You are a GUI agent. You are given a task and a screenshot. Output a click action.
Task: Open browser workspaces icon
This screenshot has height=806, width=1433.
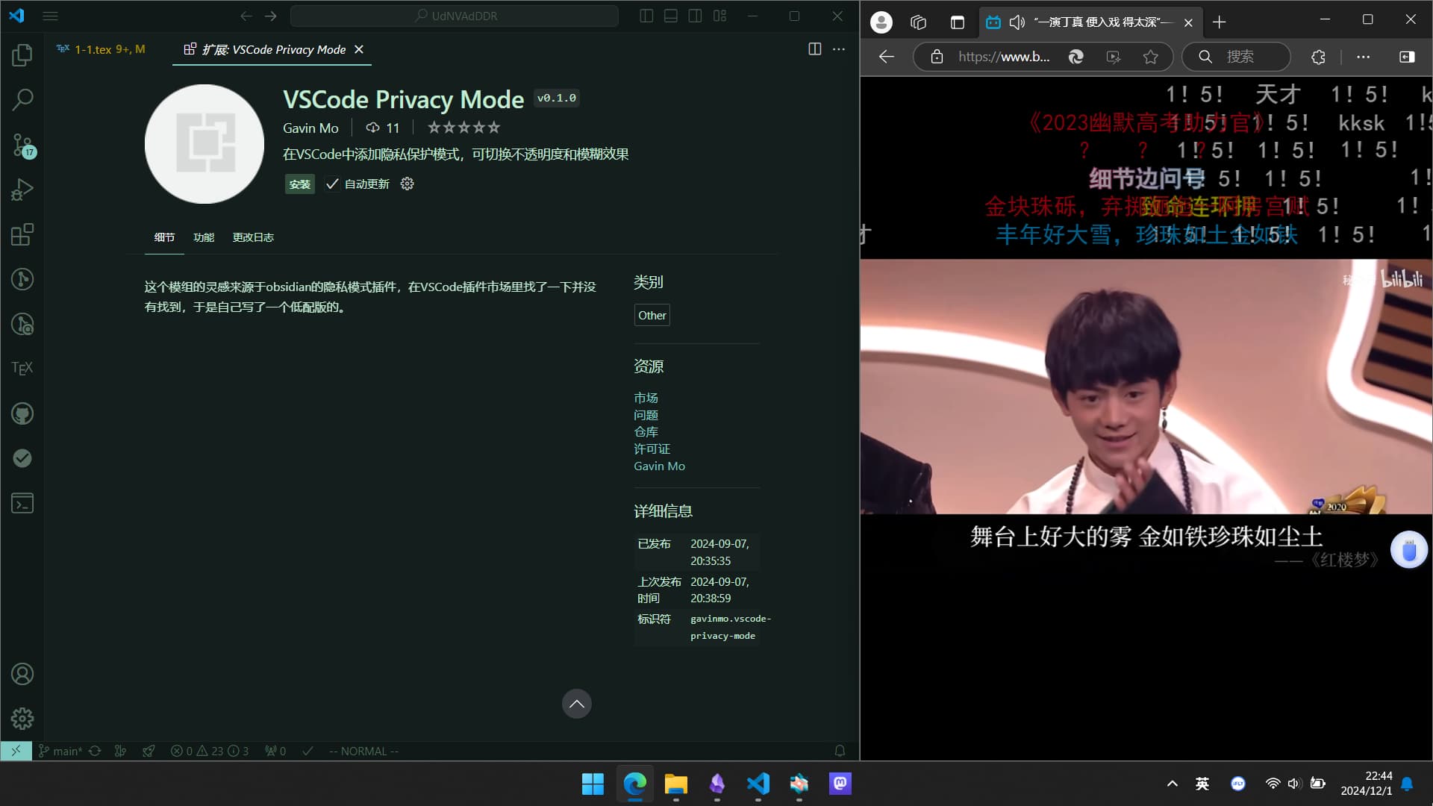coord(919,22)
